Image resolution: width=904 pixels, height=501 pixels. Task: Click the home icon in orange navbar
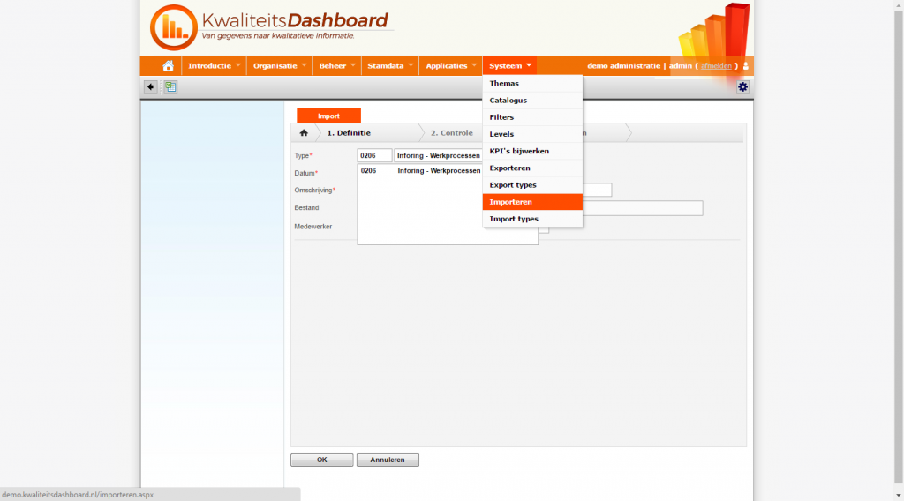(168, 66)
